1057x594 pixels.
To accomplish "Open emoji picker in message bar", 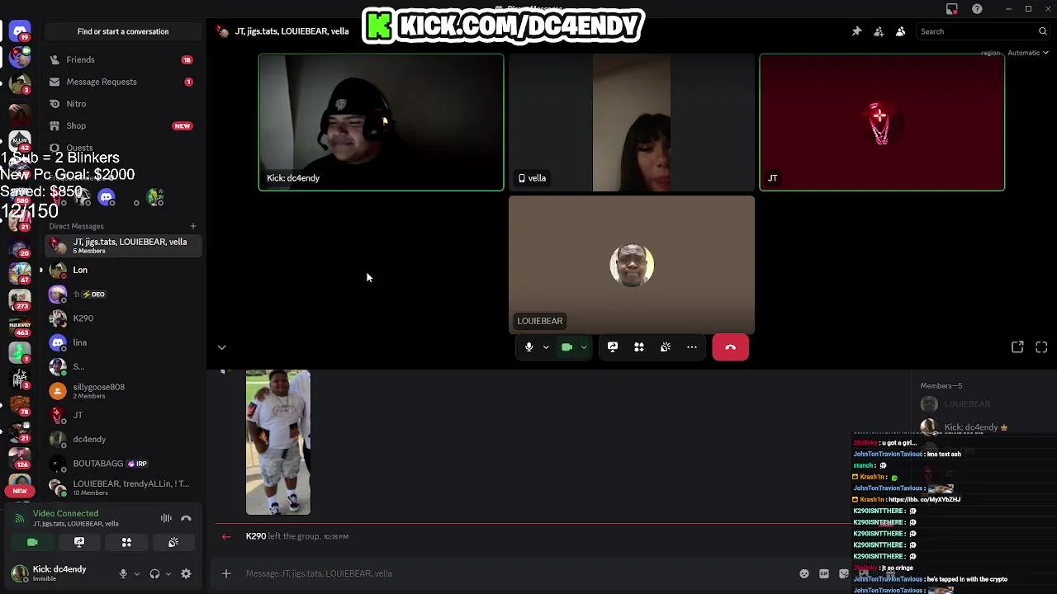I will pos(804,573).
